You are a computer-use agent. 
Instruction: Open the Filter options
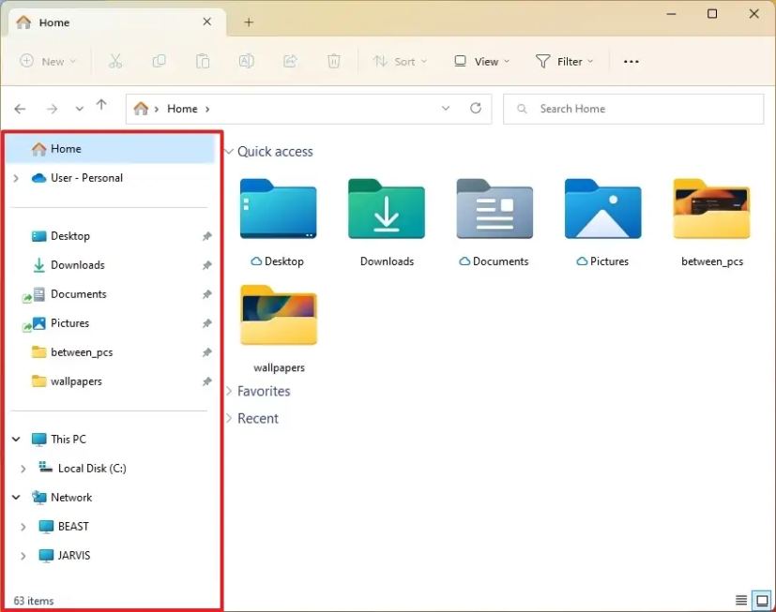pos(565,62)
